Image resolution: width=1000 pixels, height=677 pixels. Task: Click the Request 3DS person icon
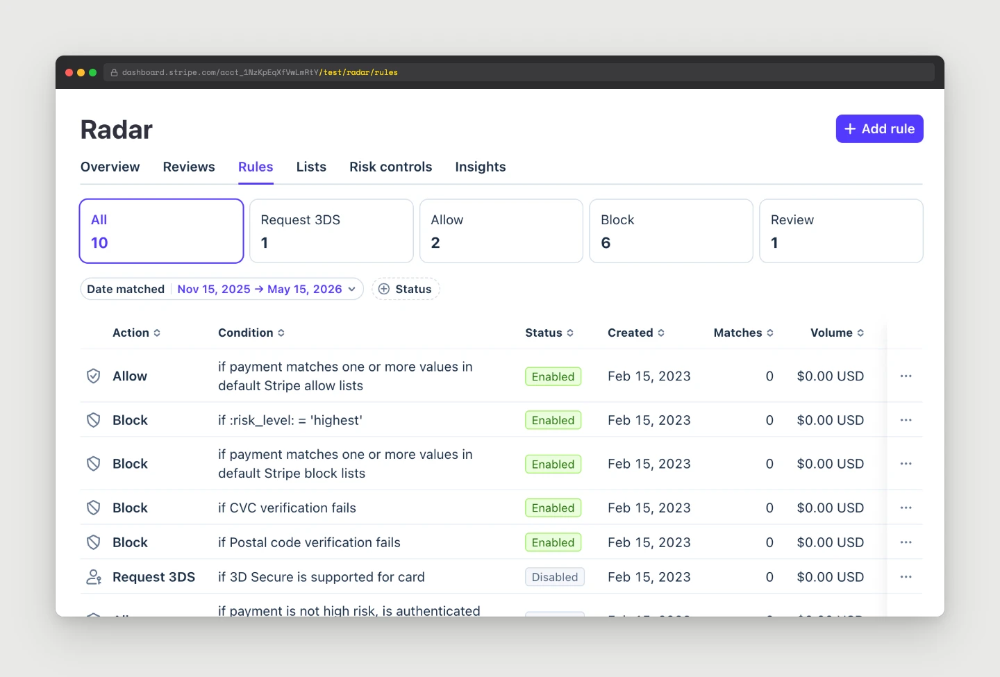(x=94, y=577)
